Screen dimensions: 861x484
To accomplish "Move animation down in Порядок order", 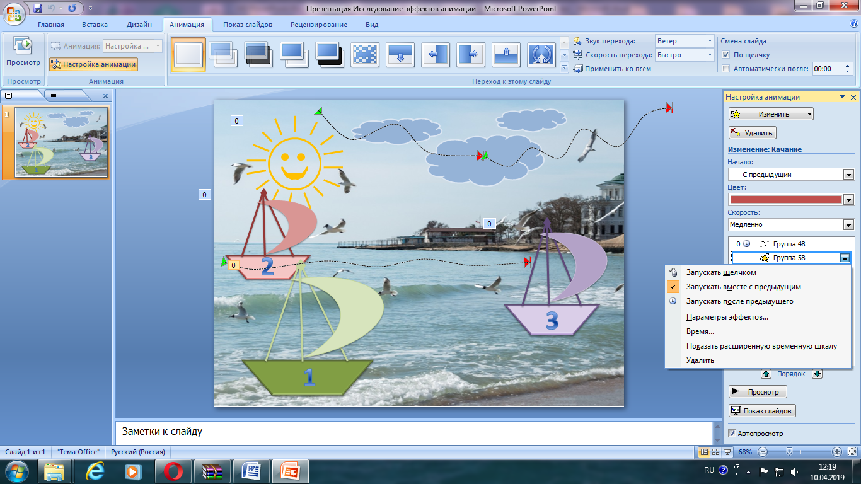I will [817, 374].
